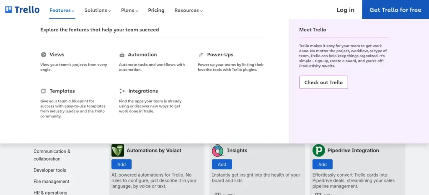This screenshot has height=195, width=429.
Task: Collapse the Features dropdown menu
Action: point(62,10)
